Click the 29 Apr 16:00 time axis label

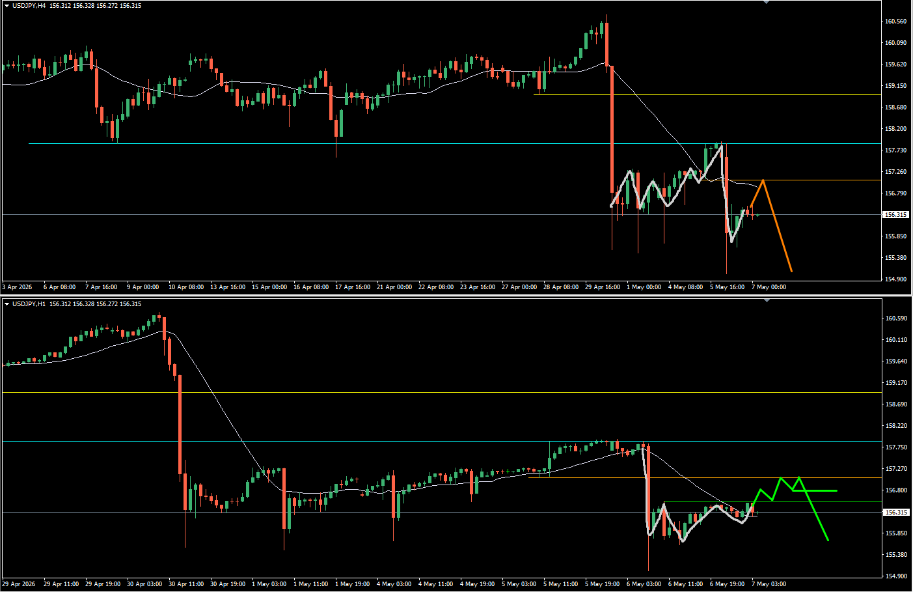coord(603,287)
